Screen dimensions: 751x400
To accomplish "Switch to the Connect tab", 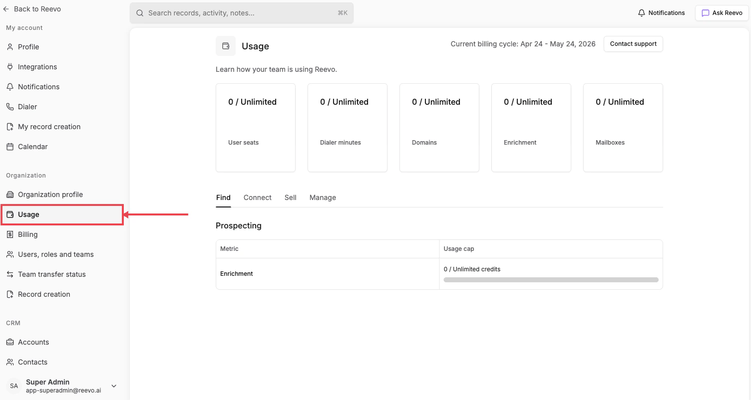I will point(258,198).
